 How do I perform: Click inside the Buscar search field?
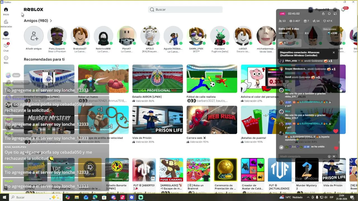coord(185,9)
